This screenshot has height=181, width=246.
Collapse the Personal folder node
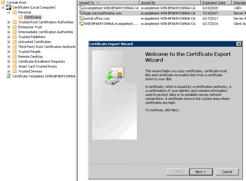(x=9, y=12)
